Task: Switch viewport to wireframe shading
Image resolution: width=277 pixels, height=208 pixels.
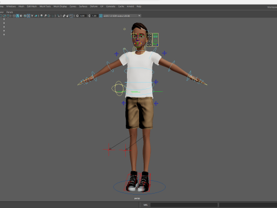Action: click(x=14, y=16)
